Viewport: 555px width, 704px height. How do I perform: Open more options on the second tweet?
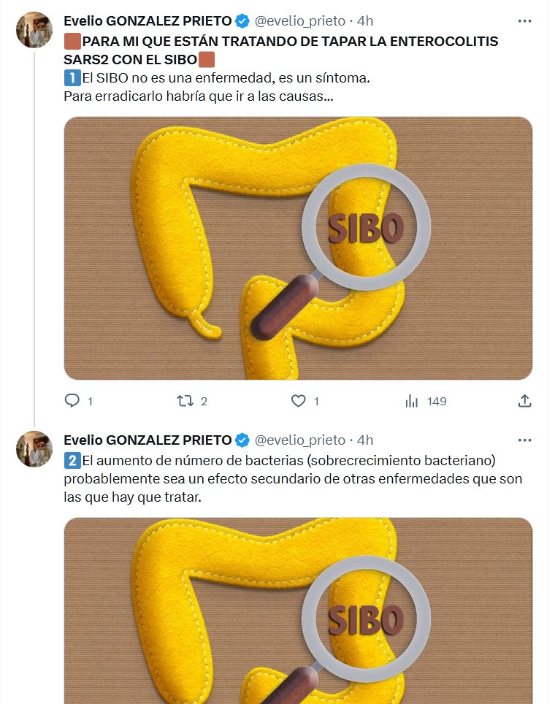pyautogui.click(x=524, y=440)
